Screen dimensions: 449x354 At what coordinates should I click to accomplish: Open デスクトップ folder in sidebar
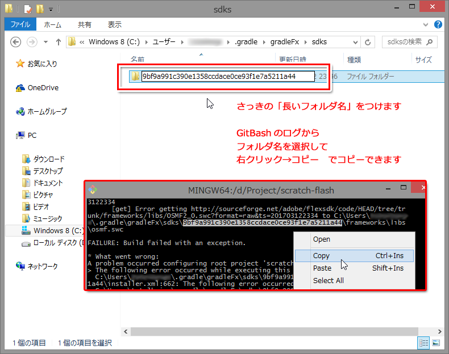[48, 171]
